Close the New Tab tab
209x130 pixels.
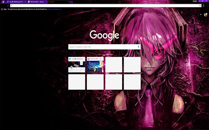point(67,2)
